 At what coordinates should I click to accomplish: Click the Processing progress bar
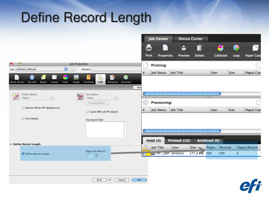[x=182, y=131]
